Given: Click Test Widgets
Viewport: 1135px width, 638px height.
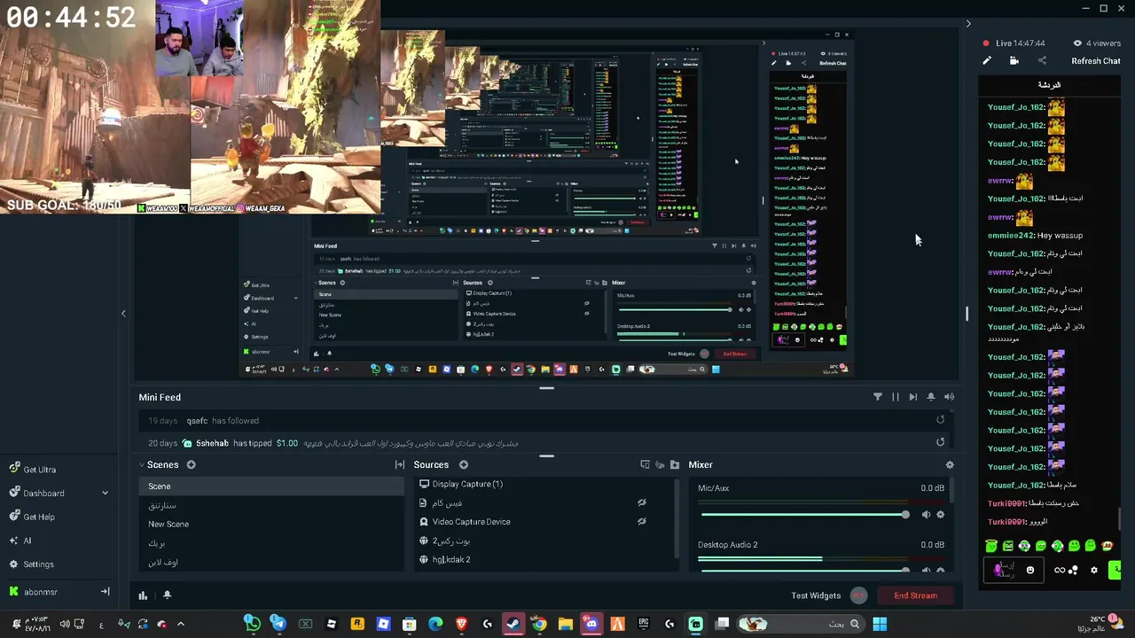Looking at the screenshot, I should click(816, 595).
